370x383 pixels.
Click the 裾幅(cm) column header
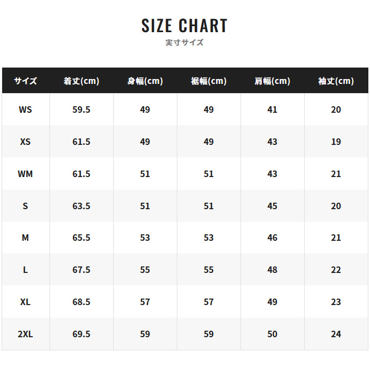tap(208, 81)
